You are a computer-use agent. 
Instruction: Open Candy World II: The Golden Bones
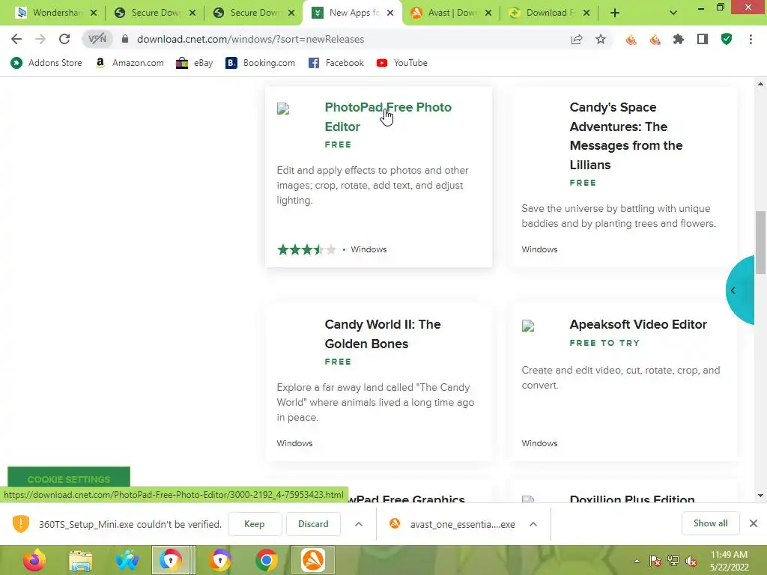[383, 334]
